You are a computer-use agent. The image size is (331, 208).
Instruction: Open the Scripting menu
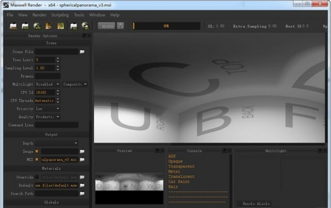pos(60,15)
